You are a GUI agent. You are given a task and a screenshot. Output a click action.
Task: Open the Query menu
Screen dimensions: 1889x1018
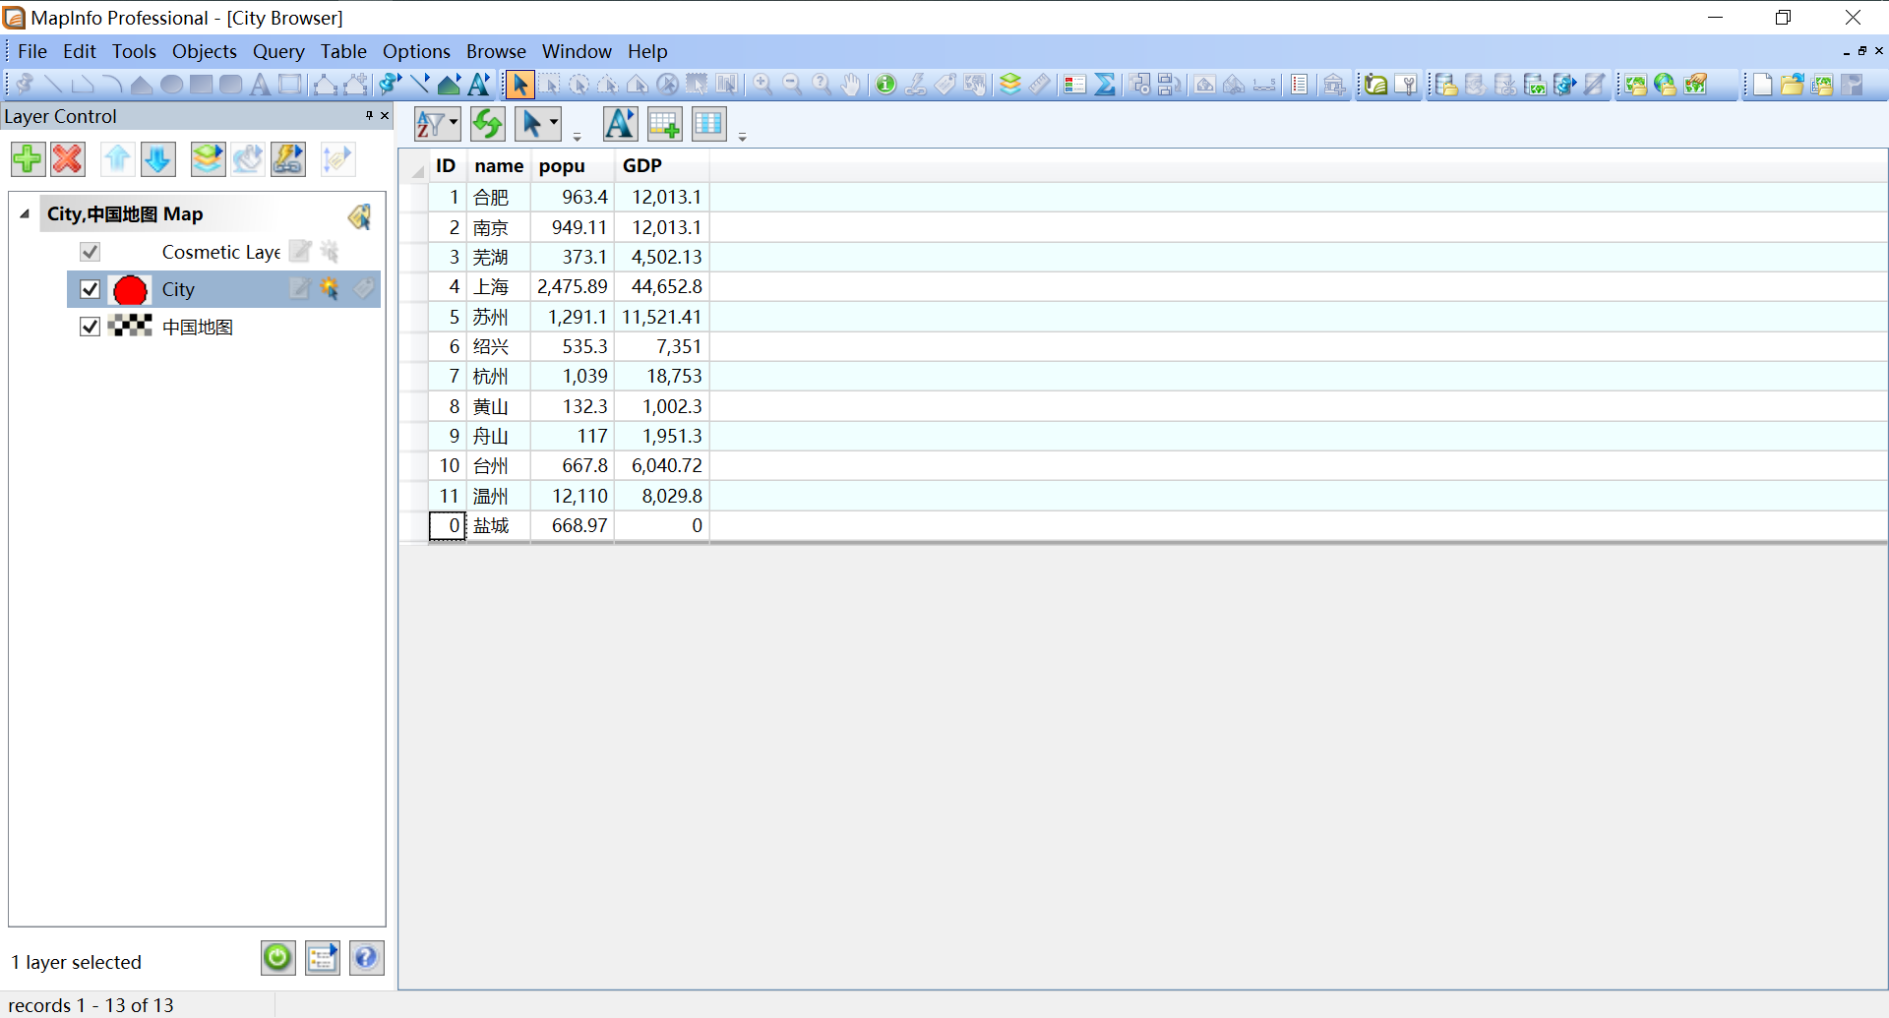coord(278,51)
